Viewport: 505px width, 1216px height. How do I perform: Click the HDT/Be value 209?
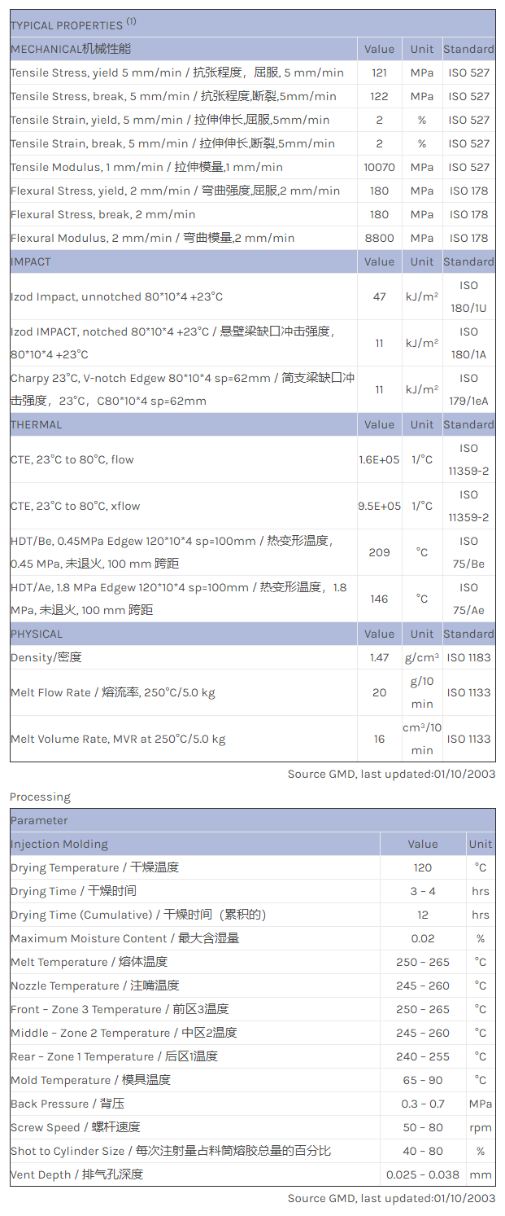click(x=379, y=552)
